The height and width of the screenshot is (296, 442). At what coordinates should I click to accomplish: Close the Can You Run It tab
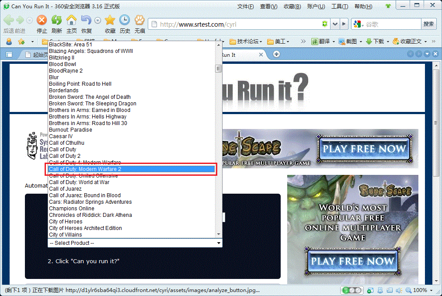261,55
